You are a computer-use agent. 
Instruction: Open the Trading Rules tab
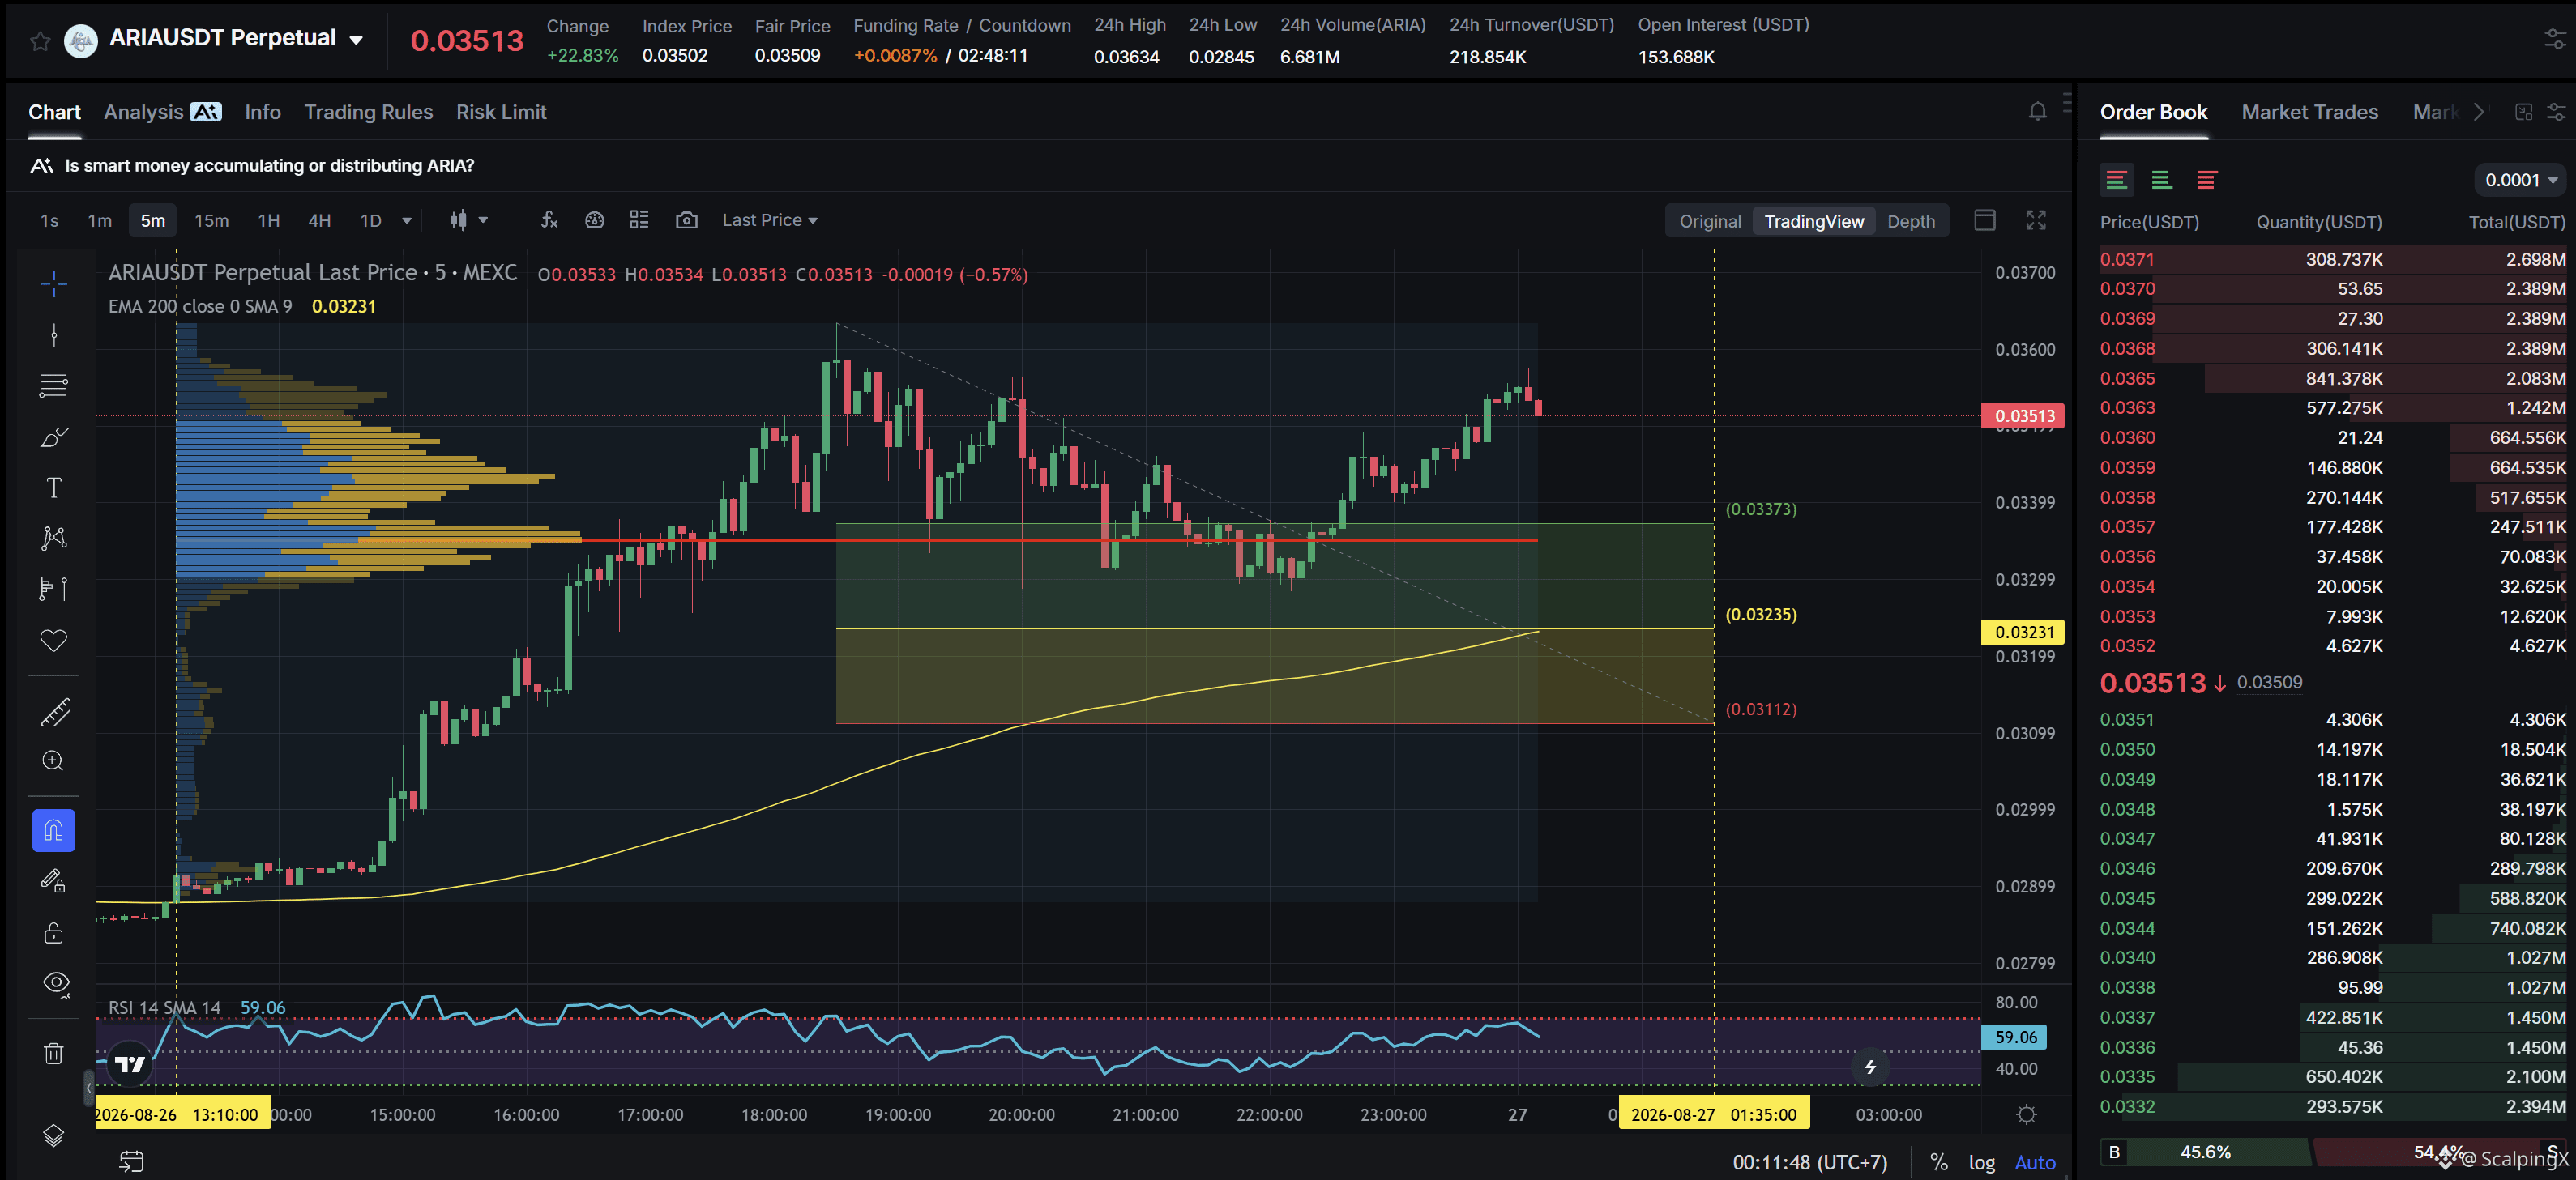368,112
